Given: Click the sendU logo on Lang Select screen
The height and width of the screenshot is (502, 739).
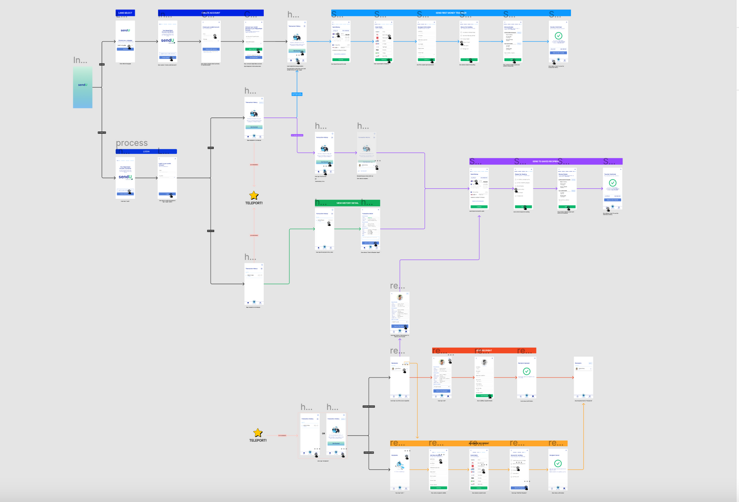Looking at the screenshot, I should [125, 31].
